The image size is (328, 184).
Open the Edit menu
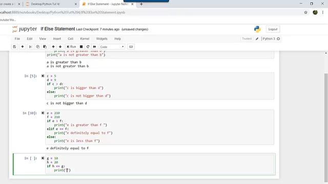click(x=30, y=39)
